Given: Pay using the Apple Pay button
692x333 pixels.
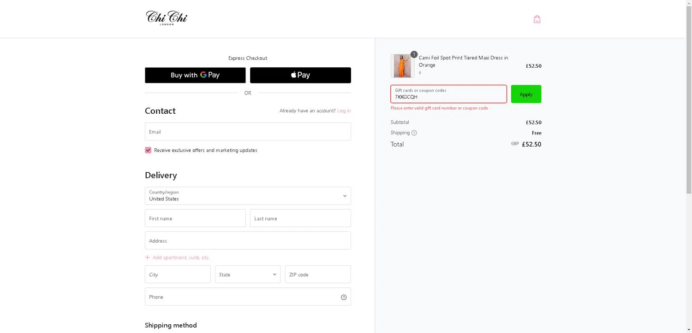Looking at the screenshot, I should tap(300, 75).
